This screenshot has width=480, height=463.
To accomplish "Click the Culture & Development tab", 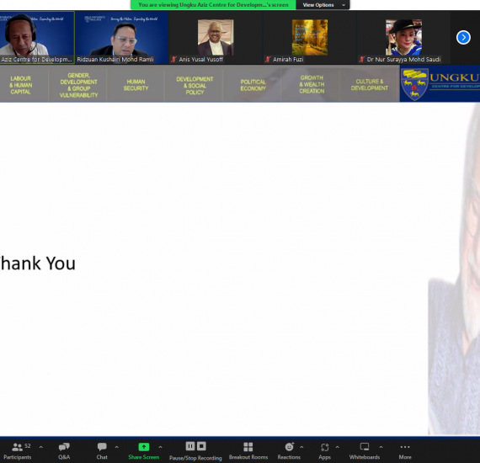I will [x=370, y=85].
